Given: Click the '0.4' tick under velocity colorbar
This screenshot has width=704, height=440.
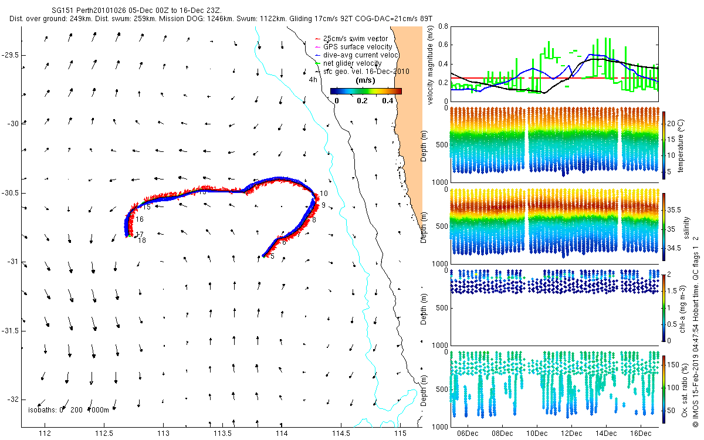Looking at the screenshot, I should [x=389, y=100].
